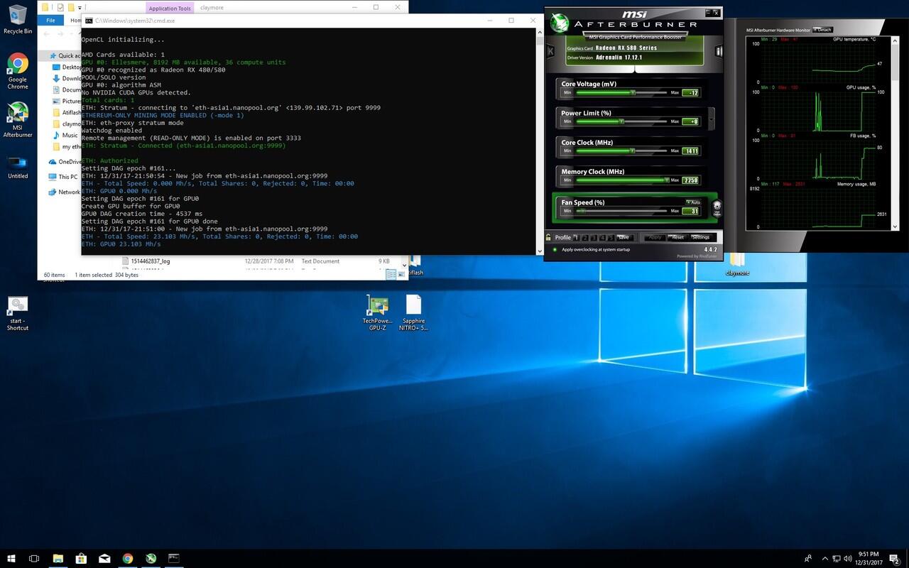Toggle Auto fan speed in Afterburner
909x568 pixels.
693,202
